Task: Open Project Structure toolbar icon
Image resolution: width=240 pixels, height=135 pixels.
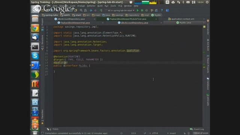Action: 156,10
